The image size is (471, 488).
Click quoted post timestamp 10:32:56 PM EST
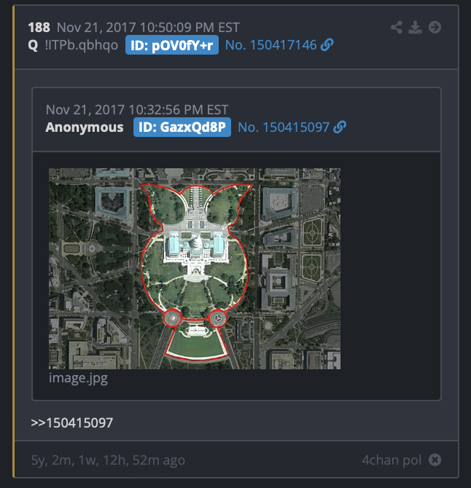point(179,109)
